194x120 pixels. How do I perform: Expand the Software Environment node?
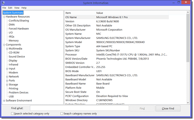coord(4,101)
